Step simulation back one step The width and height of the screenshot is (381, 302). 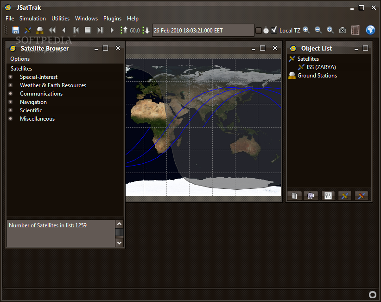pos(76,30)
